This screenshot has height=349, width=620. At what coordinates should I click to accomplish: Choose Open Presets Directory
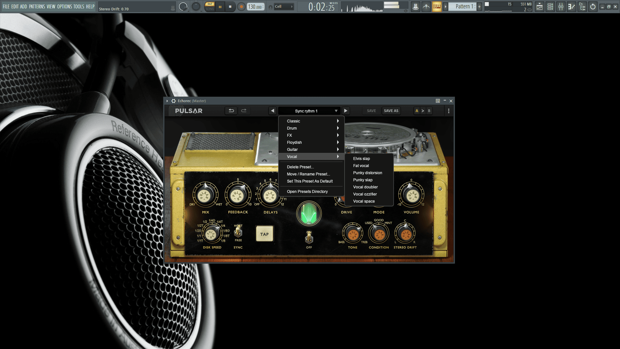(x=311, y=192)
